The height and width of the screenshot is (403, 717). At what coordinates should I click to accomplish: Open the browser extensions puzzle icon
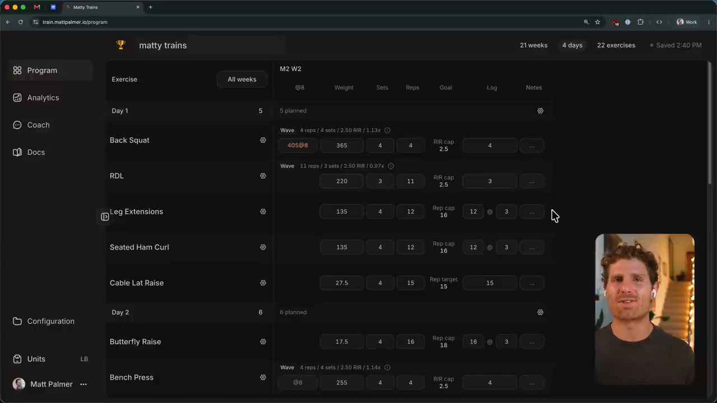[x=640, y=22]
